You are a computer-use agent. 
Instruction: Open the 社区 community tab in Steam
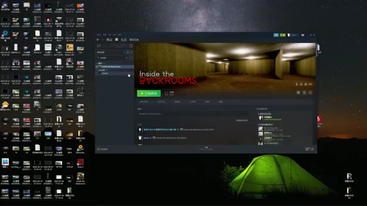coord(123,40)
